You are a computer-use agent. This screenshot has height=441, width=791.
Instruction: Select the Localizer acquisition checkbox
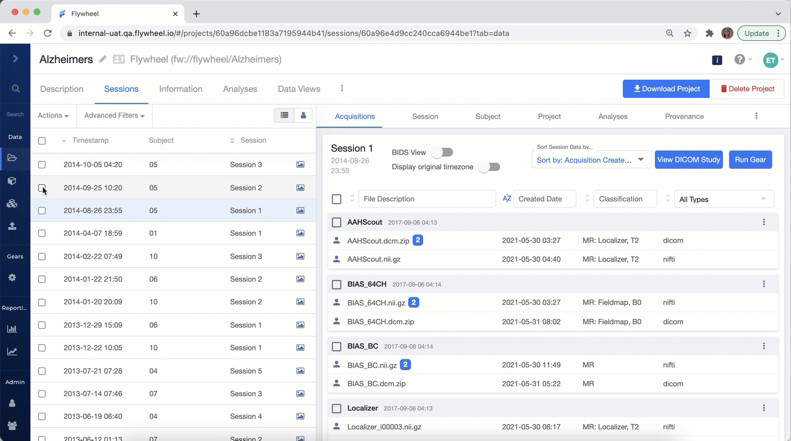coord(336,408)
